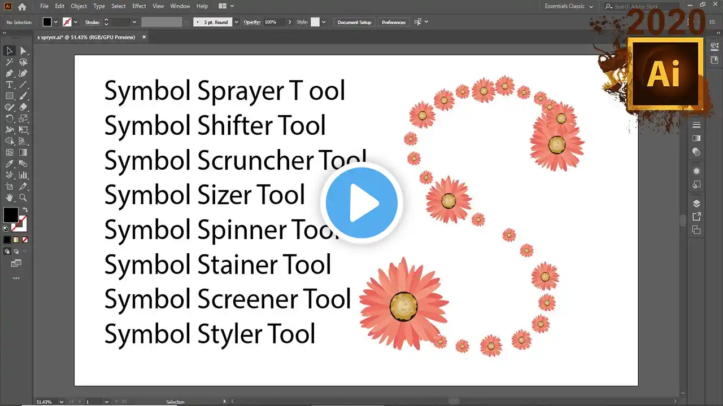
Task: Pick the Type tool in toolbar
Action: [10, 85]
